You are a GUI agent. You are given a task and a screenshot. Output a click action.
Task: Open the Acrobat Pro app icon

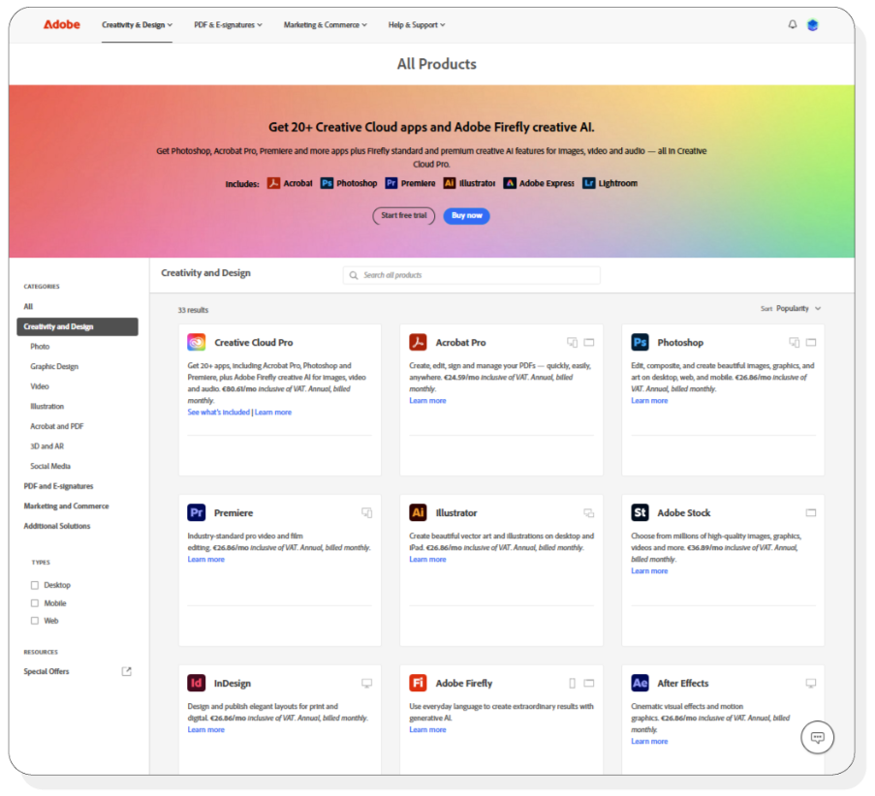pos(419,342)
